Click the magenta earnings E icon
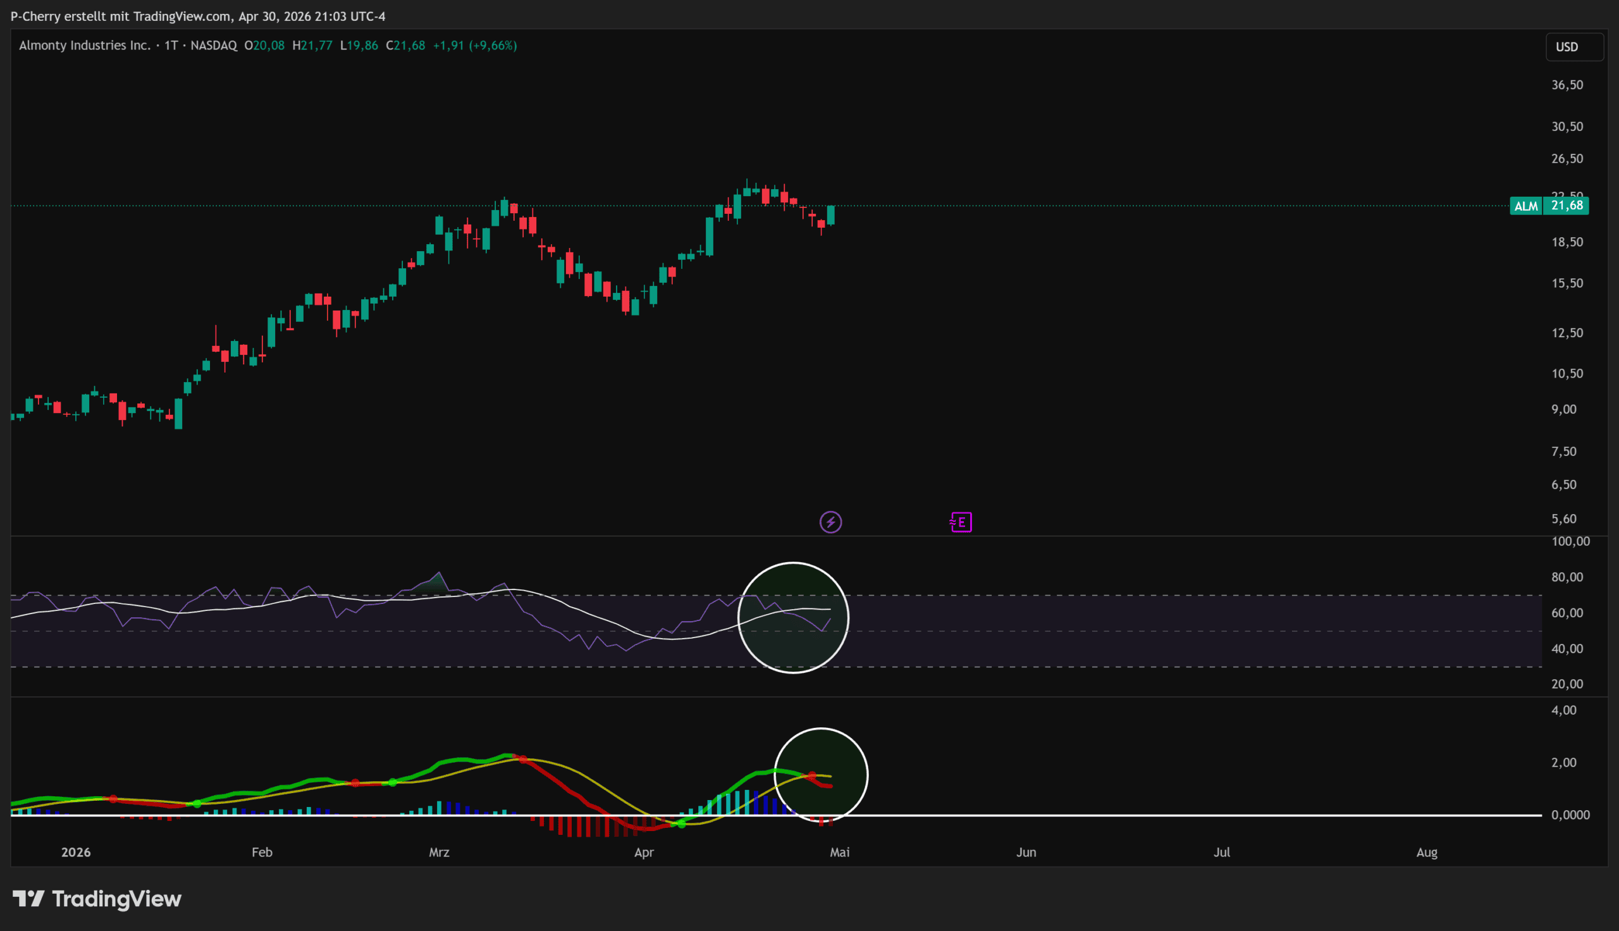Image resolution: width=1619 pixels, height=931 pixels. point(961,522)
